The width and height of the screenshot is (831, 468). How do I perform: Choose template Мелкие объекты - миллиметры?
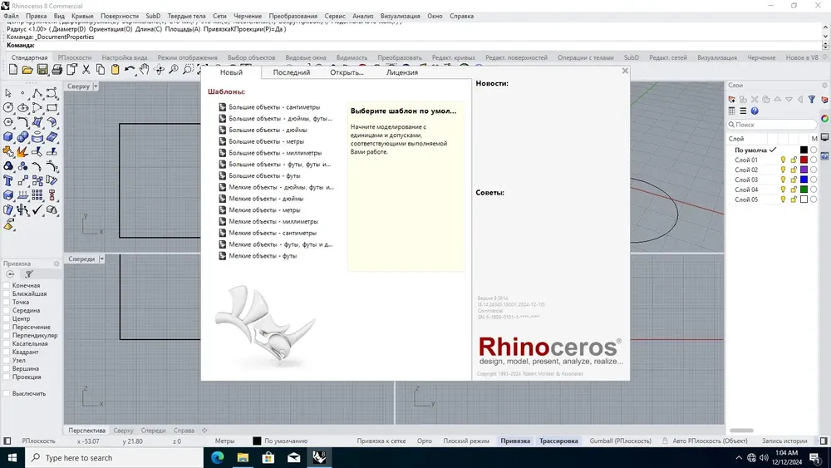(273, 222)
